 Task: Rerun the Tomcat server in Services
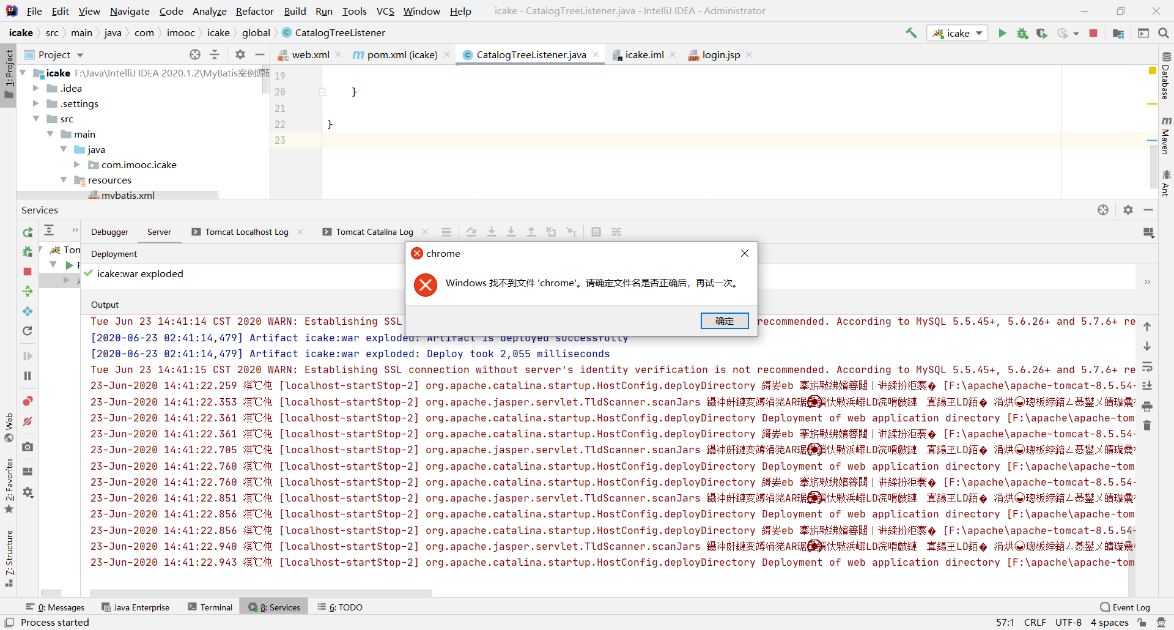(28, 232)
